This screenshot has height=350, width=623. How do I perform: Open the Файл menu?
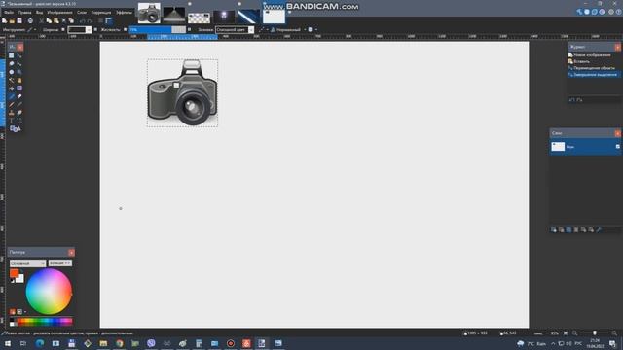coord(9,13)
